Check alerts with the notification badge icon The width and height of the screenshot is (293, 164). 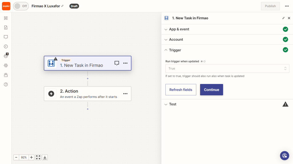(6, 56)
